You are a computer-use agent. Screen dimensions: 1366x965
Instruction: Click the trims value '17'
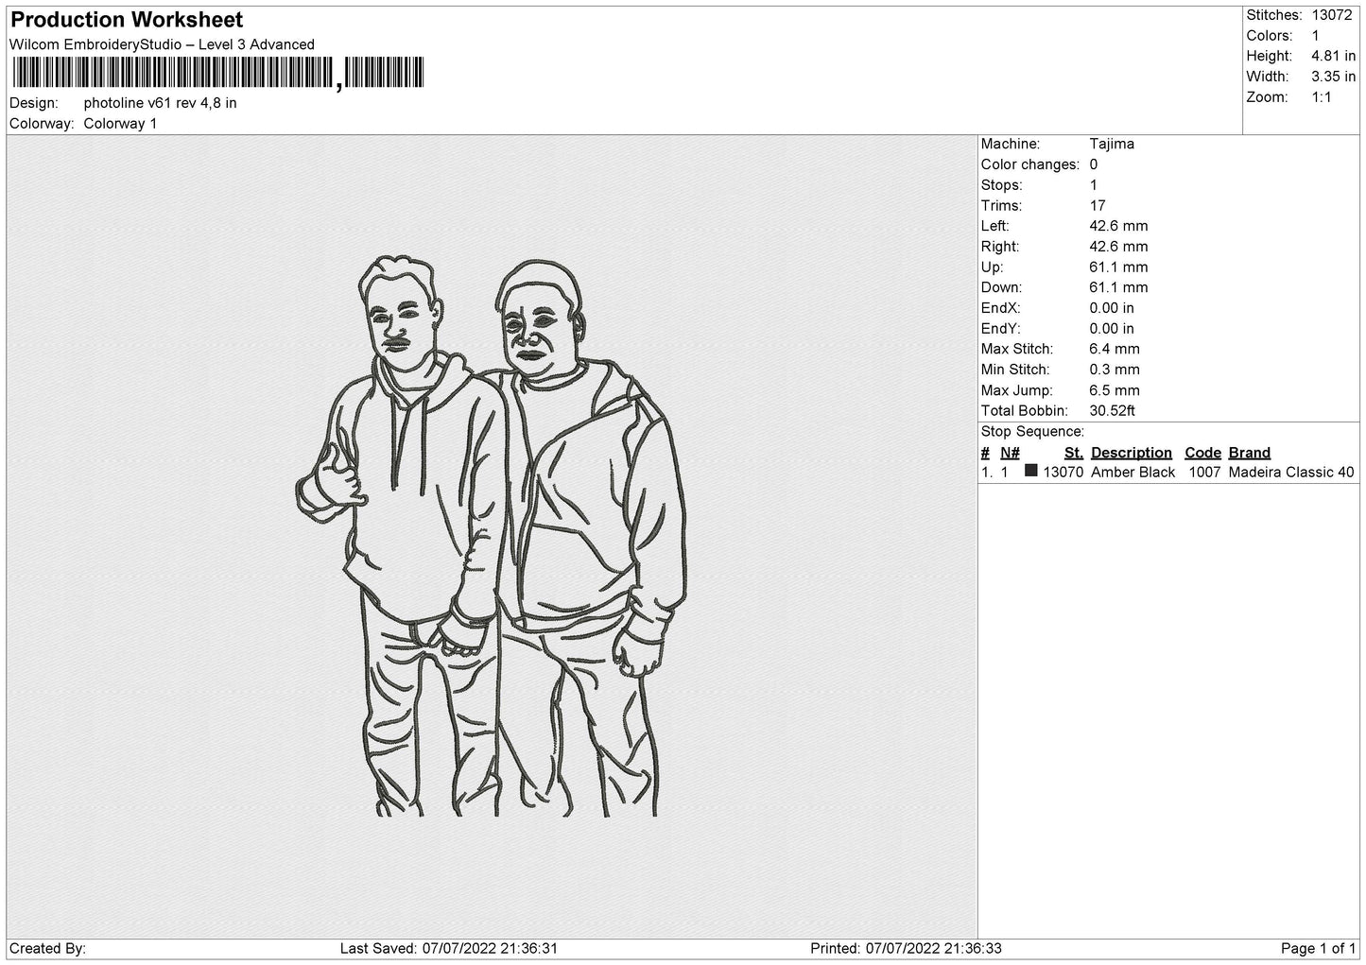(x=1098, y=205)
